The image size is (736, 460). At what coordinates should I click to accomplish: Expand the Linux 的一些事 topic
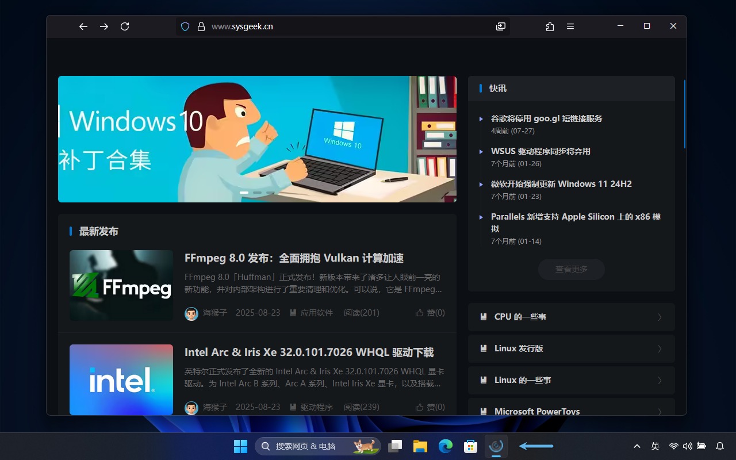tap(572, 381)
